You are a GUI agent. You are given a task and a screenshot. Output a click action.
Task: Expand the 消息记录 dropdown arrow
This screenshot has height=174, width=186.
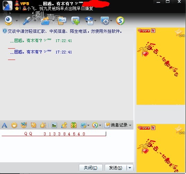(130, 125)
